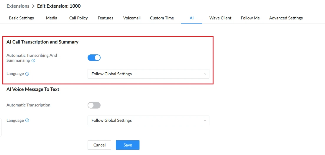Viewport: 325px width, 155px height.
Task: Select the Follow Me tab
Action: coord(250,18)
